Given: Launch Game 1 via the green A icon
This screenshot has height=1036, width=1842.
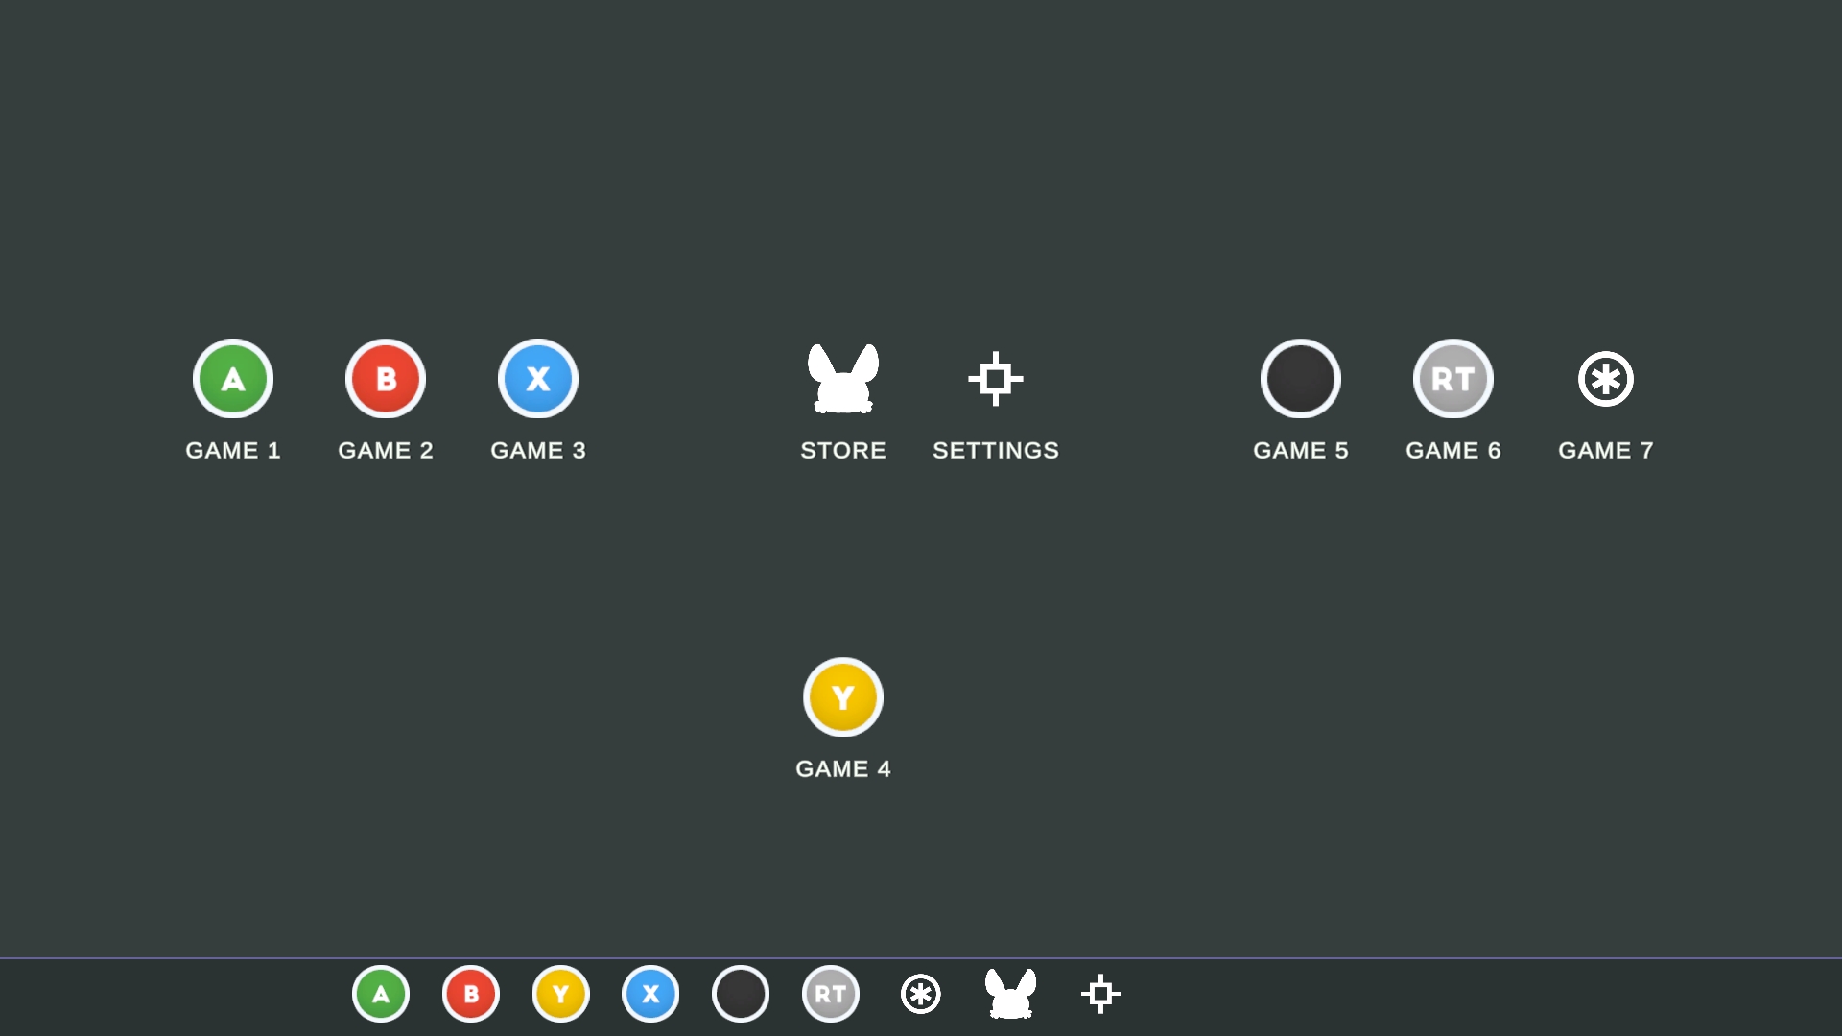Looking at the screenshot, I should click(x=232, y=379).
